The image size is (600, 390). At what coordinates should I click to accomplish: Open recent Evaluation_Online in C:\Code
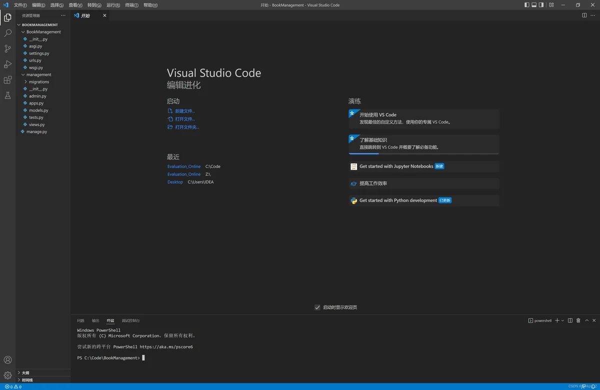[184, 166]
